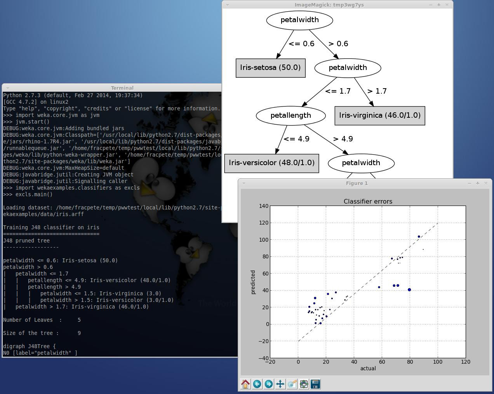494x394 pixels.
Task: Click the Home reset view icon
Action: pos(245,384)
